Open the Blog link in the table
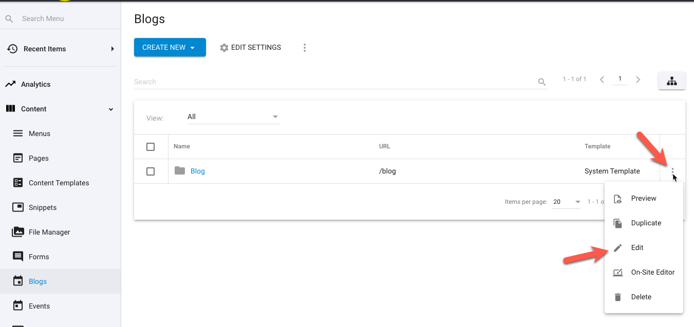The height and width of the screenshot is (327, 694). click(198, 171)
